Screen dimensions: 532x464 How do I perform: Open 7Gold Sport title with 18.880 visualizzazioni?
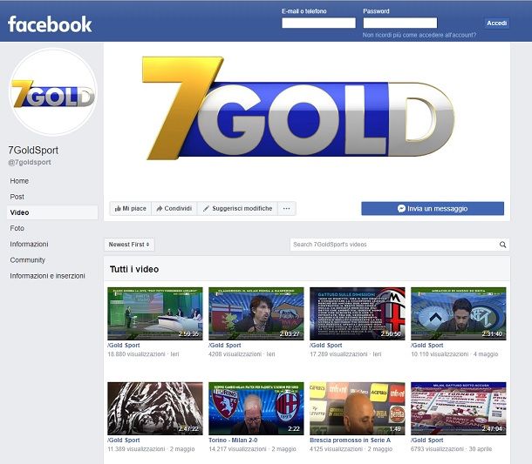point(124,345)
